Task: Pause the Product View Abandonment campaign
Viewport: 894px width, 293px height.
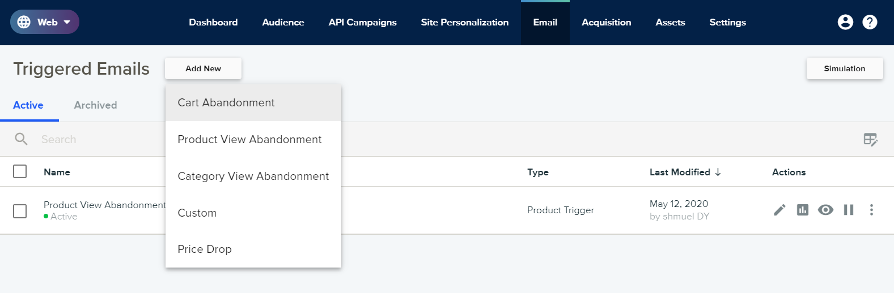Action: (849, 210)
